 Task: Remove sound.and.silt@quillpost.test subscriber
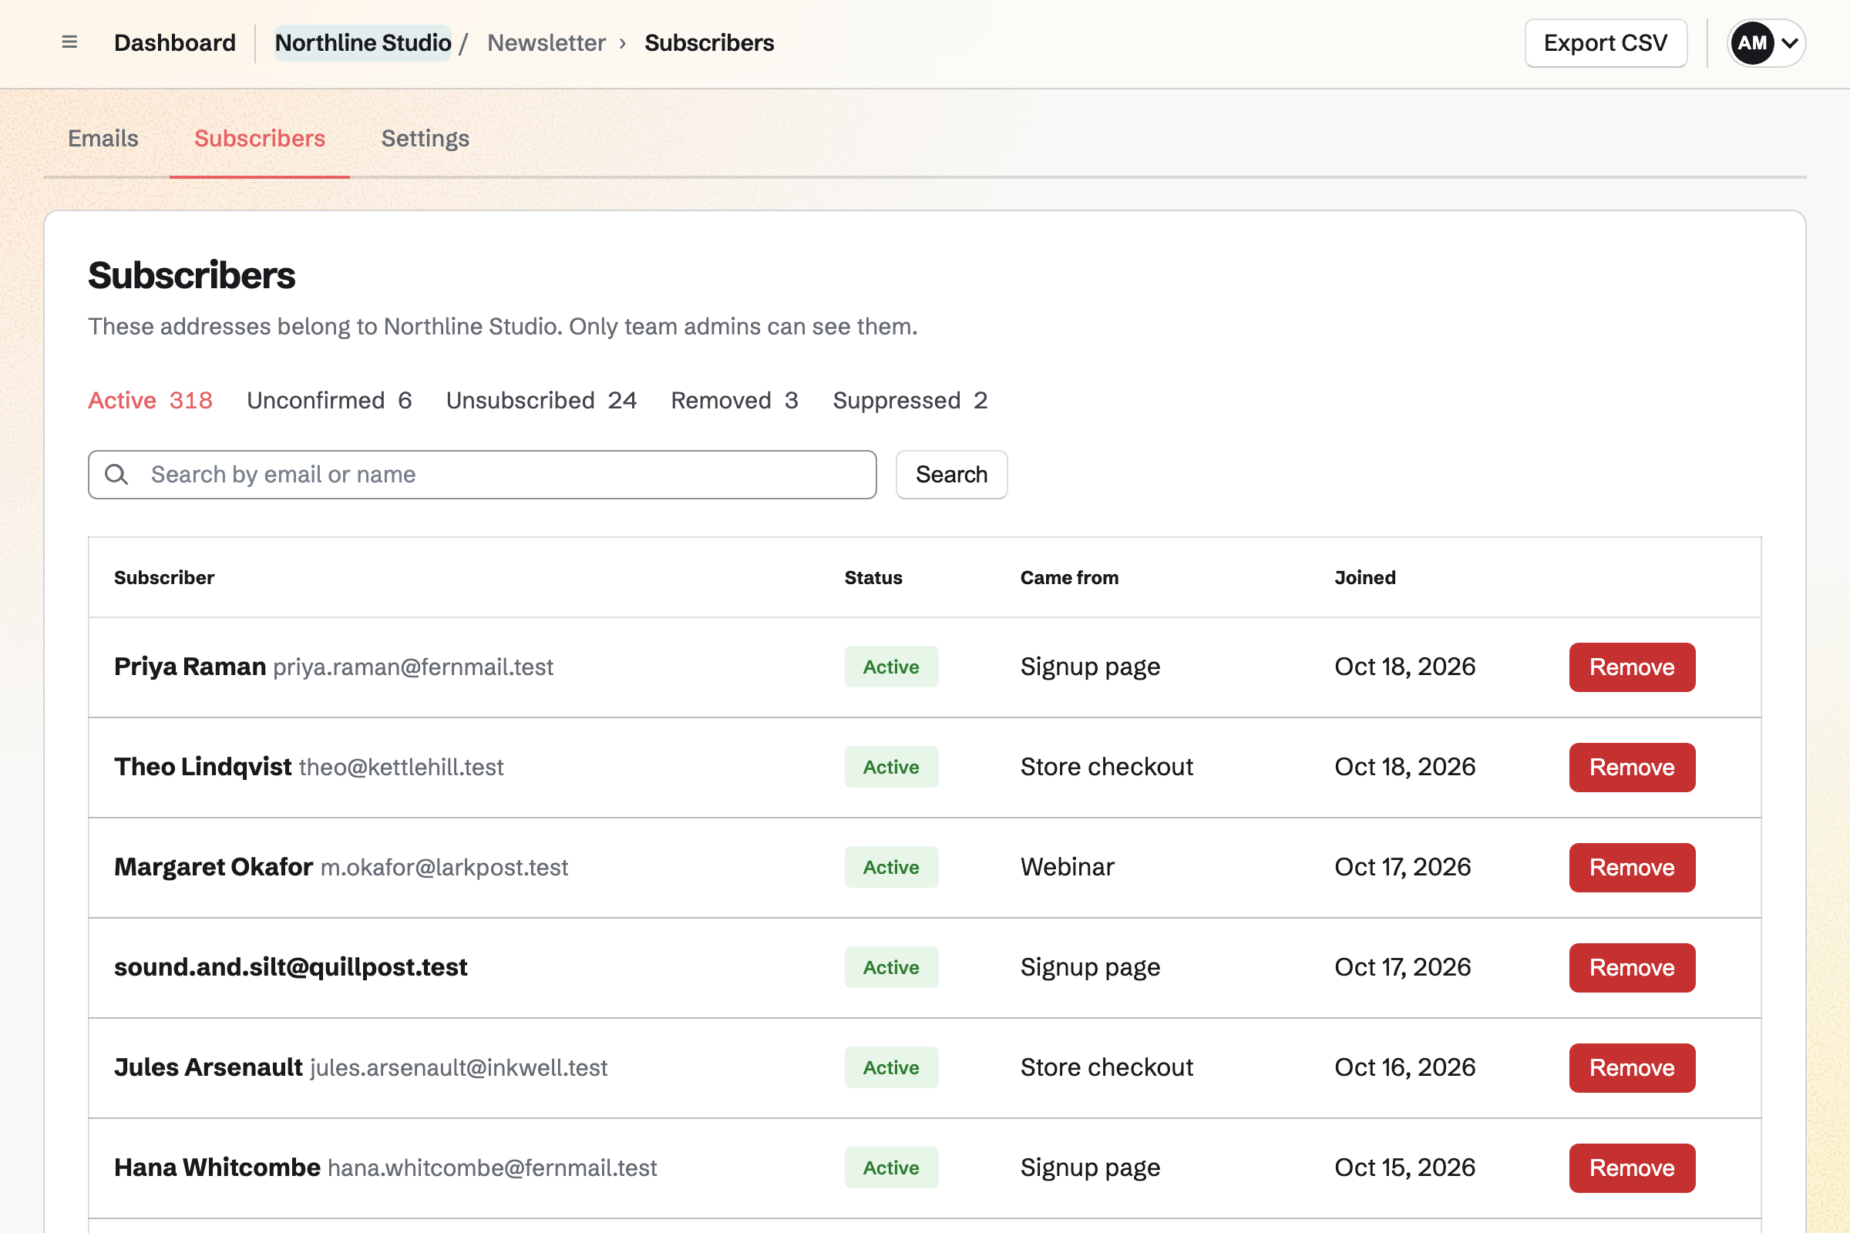[1631, 967]
